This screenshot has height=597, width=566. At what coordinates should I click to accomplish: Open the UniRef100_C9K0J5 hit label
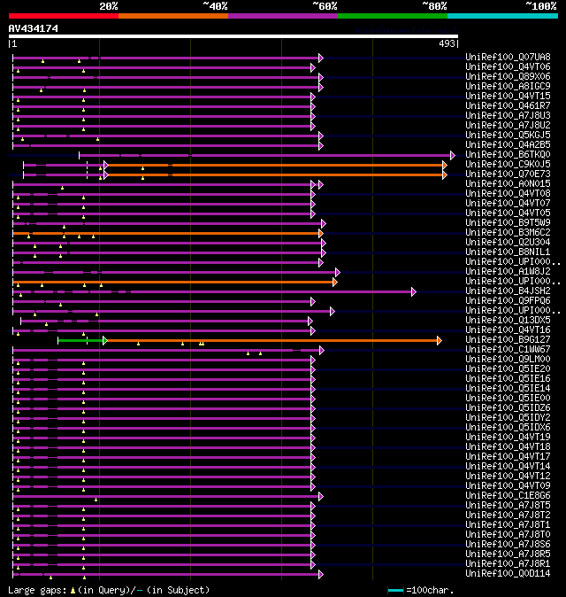tap(508, 165)
